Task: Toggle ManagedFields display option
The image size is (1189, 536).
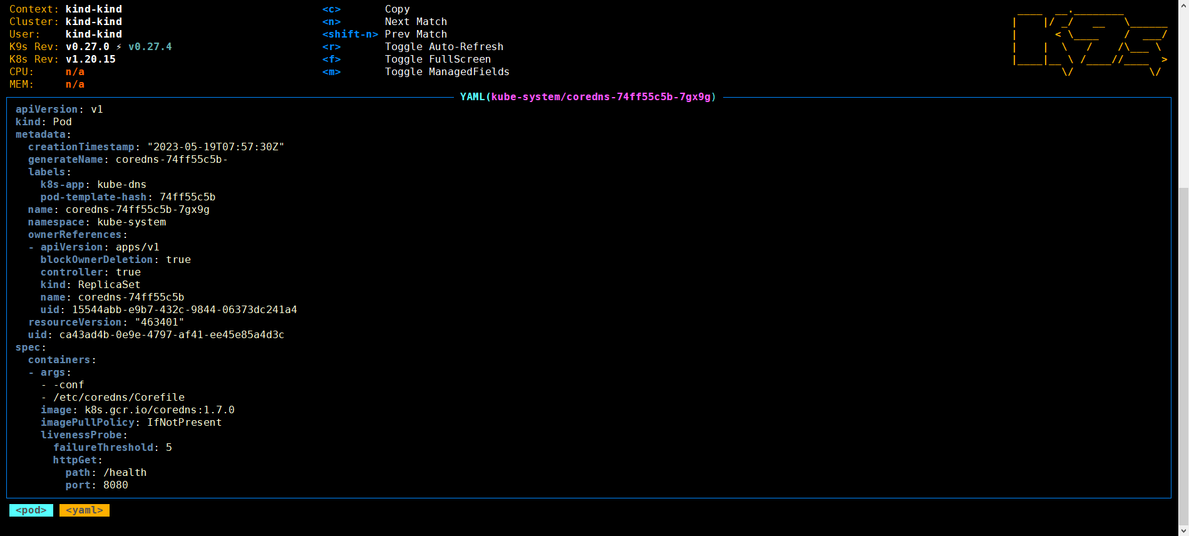Action: 447,72
